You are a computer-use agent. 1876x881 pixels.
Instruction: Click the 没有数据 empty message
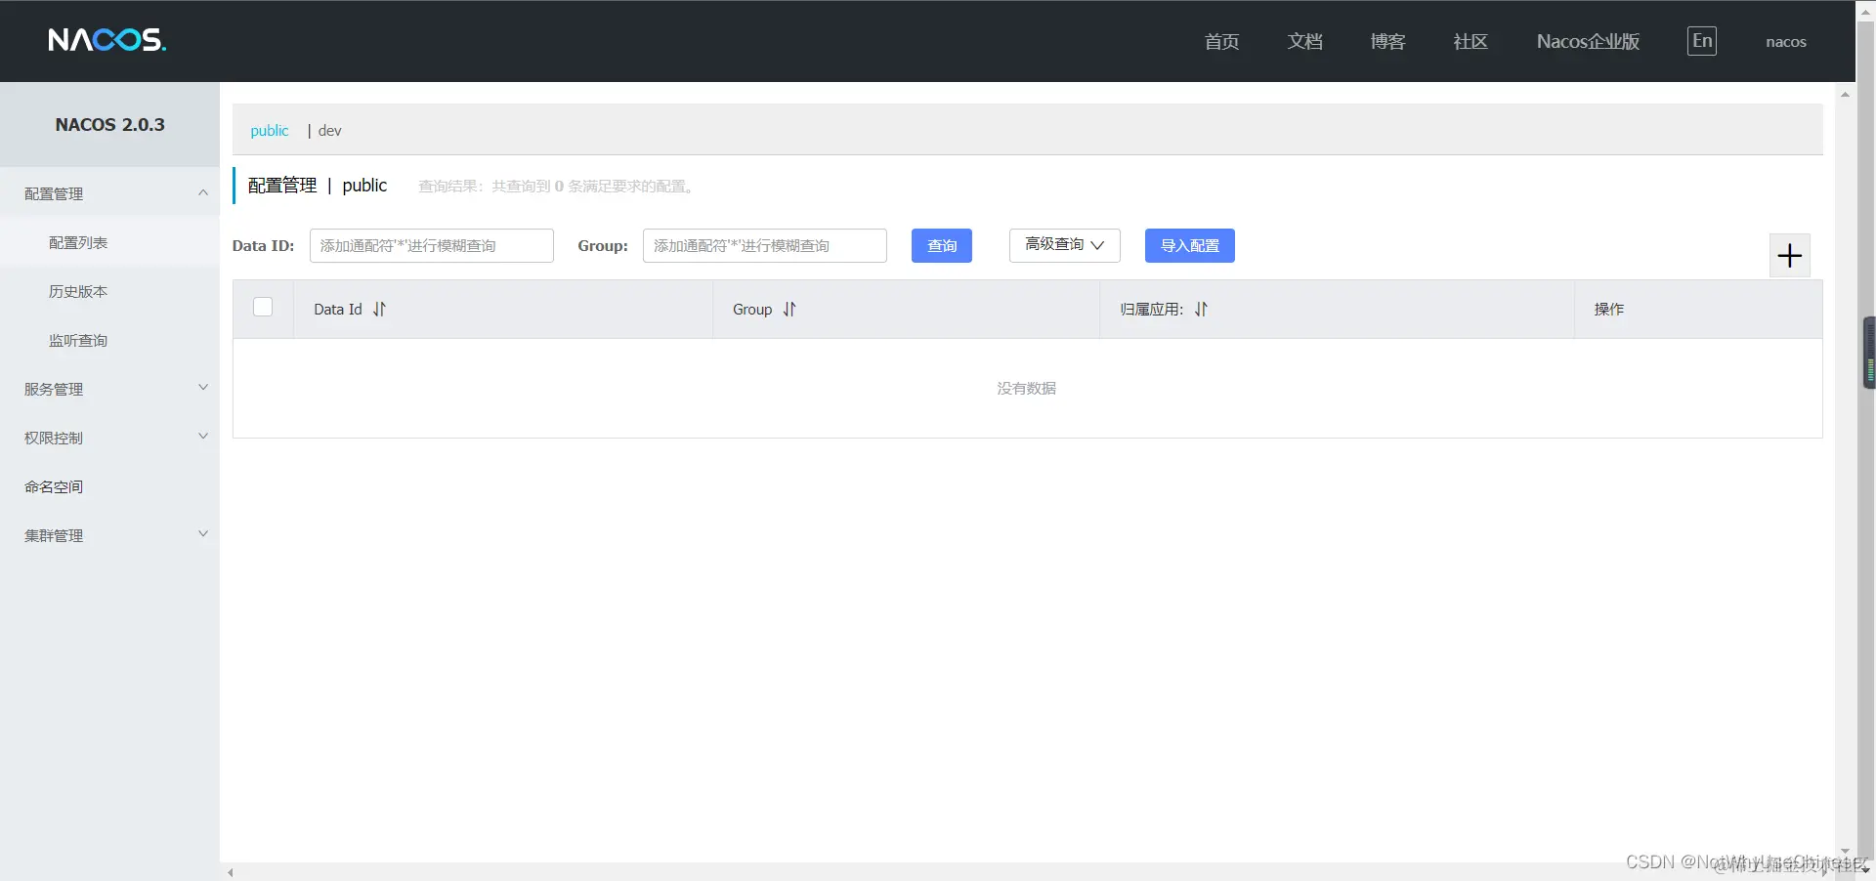pos(1026,388)
